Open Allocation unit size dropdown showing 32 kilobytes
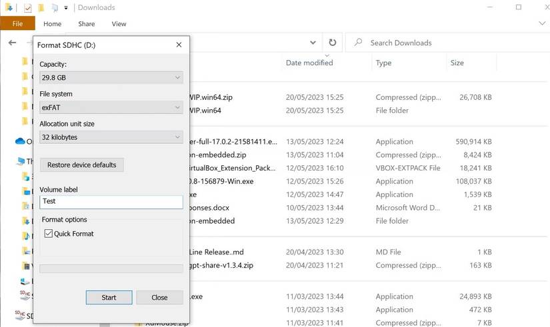This screenshot has height=327, width=550. click(111, 137)
